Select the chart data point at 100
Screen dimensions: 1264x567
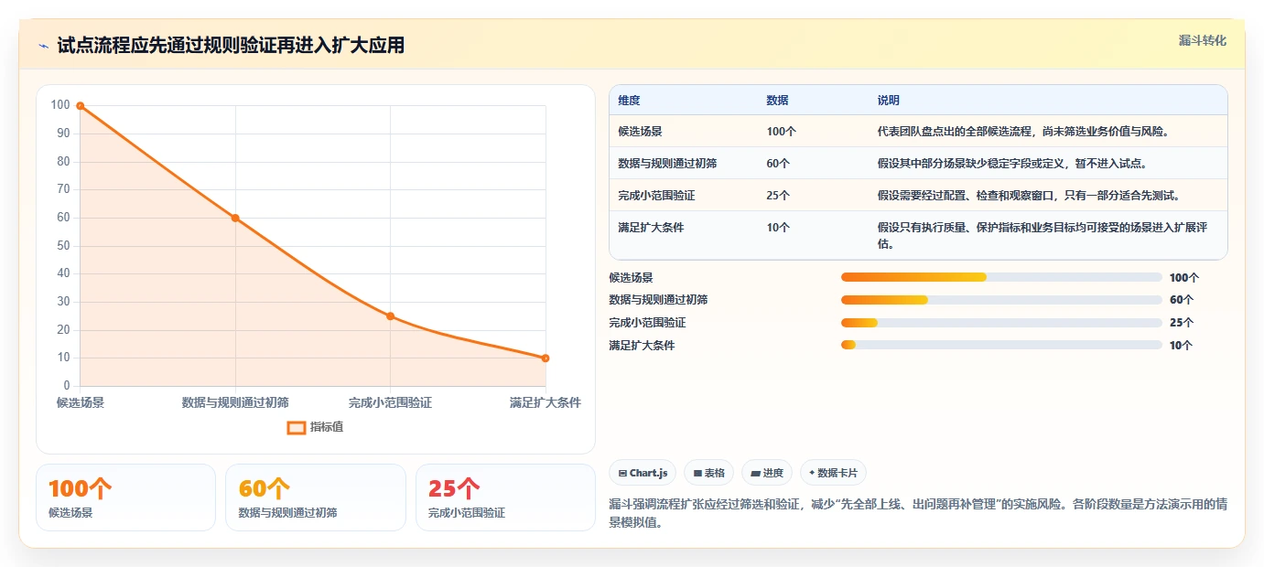click(x=81, y=106)
